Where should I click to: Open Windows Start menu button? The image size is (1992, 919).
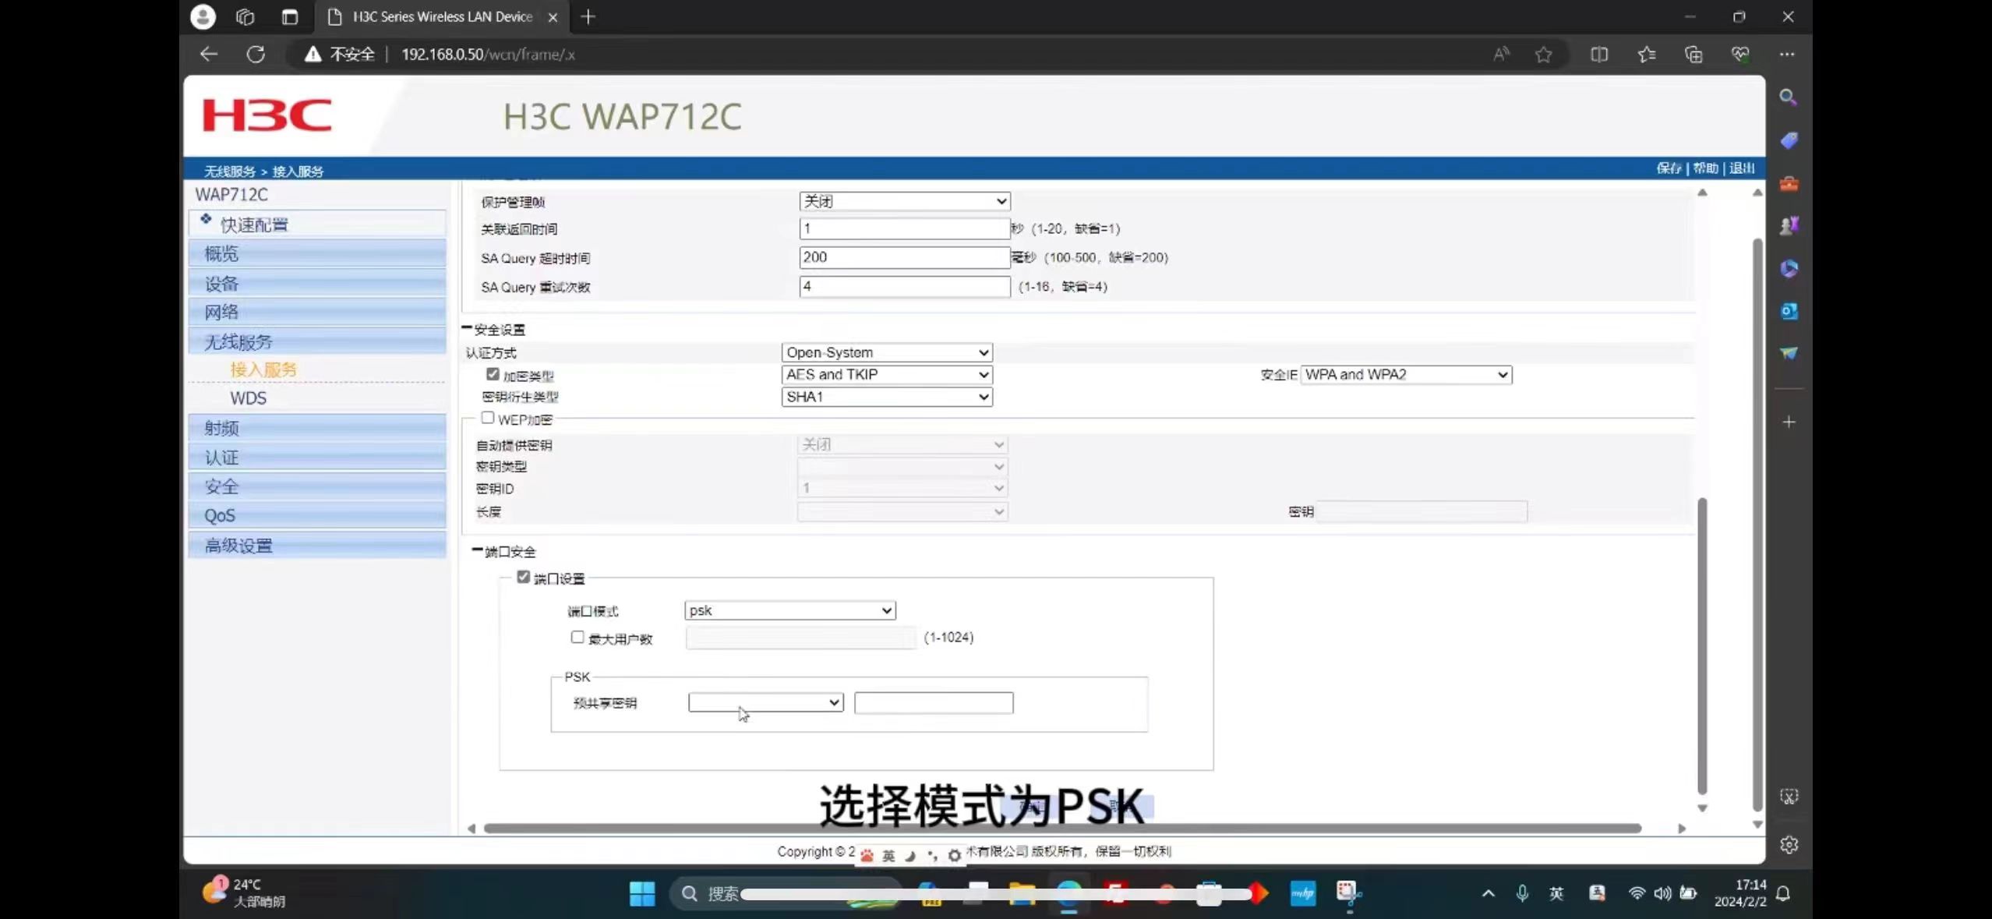coord(641,893)
